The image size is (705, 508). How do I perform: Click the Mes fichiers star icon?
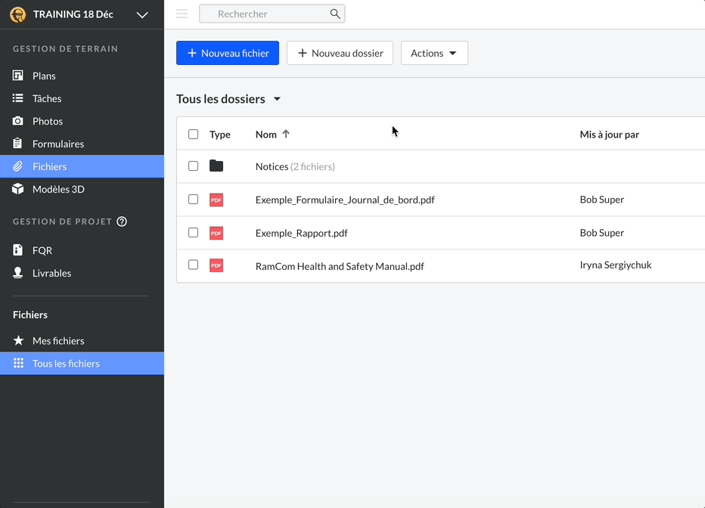coord(18,340)
